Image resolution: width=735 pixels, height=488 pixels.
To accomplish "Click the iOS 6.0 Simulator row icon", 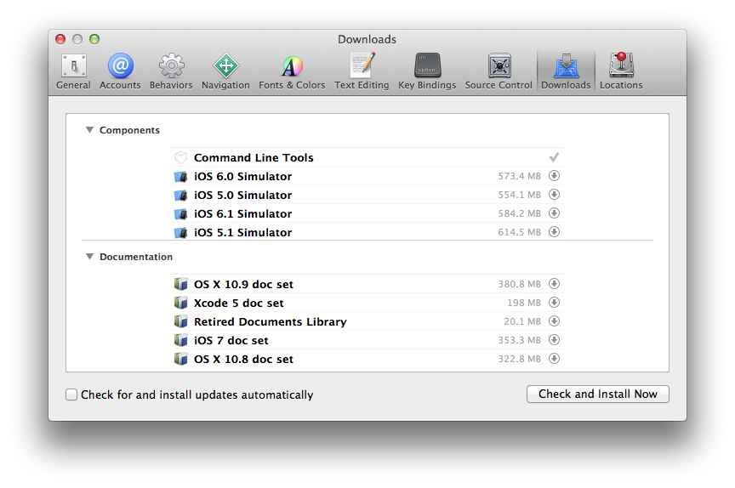I will tap(180, 177).
